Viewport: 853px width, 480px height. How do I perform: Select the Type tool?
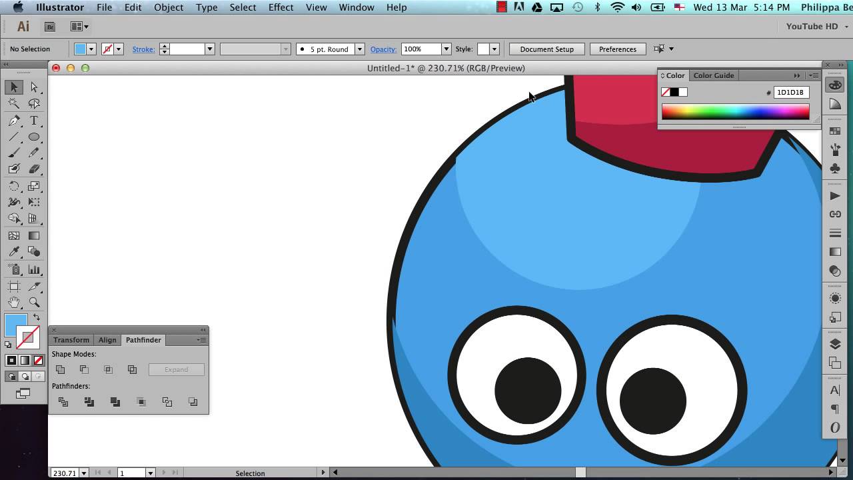pyautogui.click(x=34, y=121)
